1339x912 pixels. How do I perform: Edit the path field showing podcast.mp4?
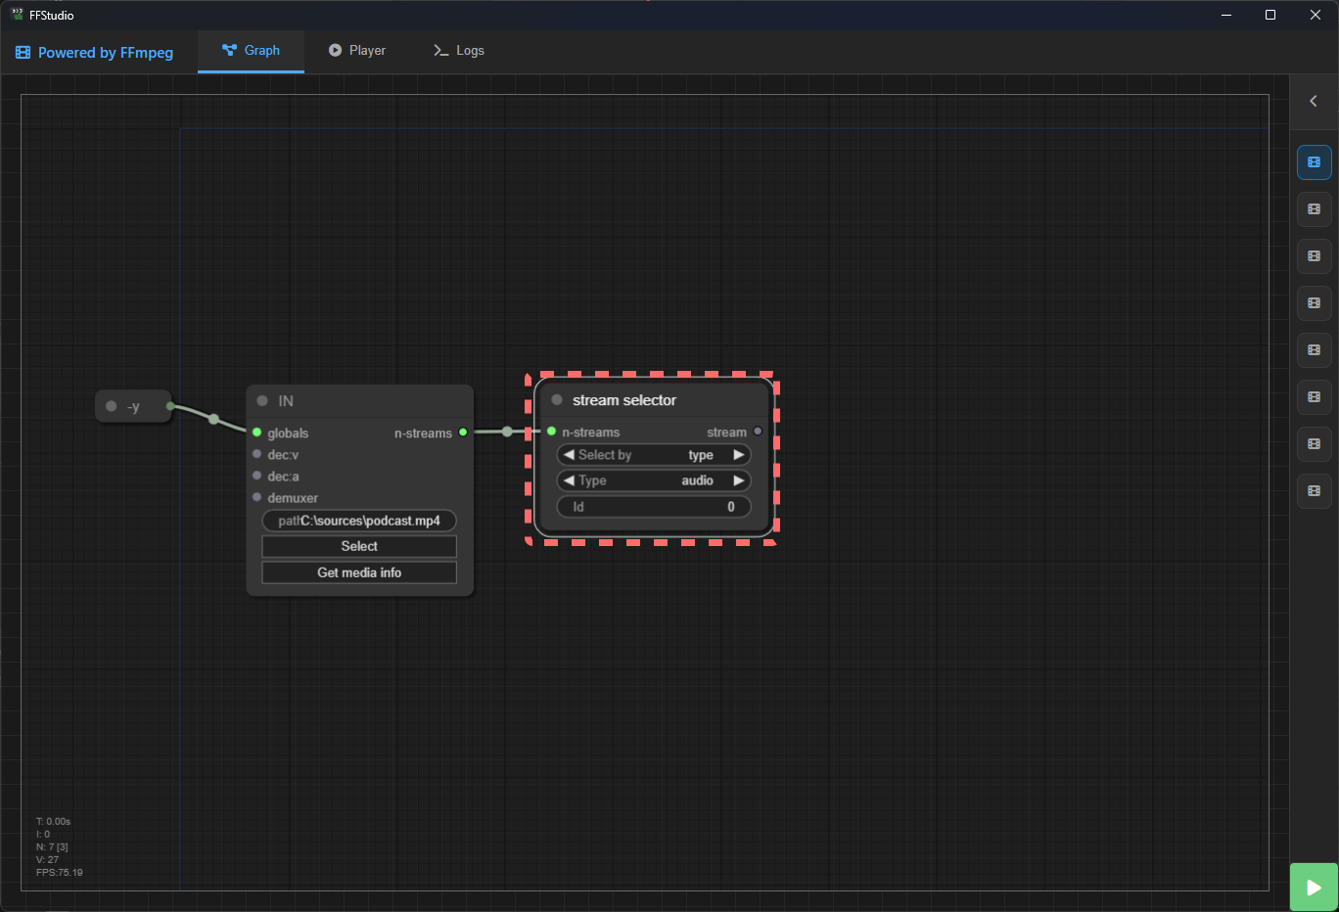[x=359, y=521]
